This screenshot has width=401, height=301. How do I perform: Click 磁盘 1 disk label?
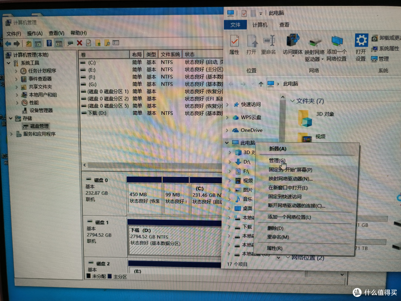102,223
